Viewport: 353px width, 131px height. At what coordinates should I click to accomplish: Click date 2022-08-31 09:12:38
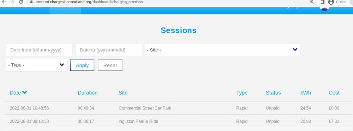pyautogui.click(x=29, y=121)
